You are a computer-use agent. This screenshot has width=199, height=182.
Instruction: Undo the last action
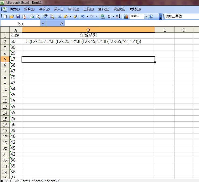click(83, 16)
